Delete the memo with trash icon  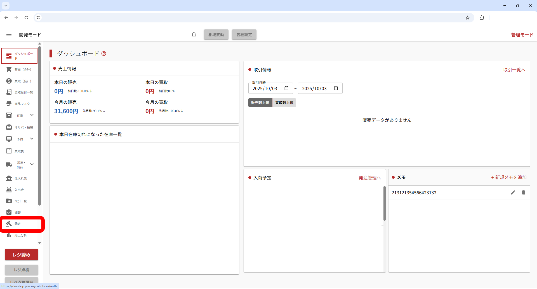click(x=523, y=192)
